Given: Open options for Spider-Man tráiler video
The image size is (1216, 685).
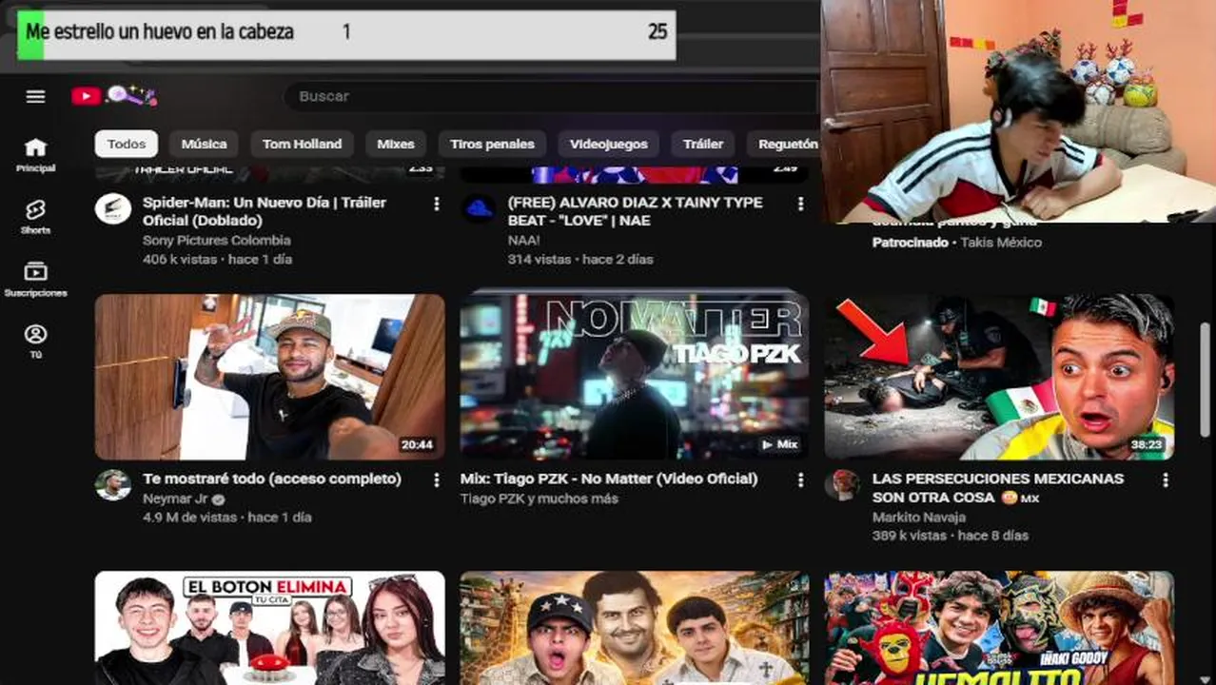Looking at the screenshot, I should pos(437,204).
